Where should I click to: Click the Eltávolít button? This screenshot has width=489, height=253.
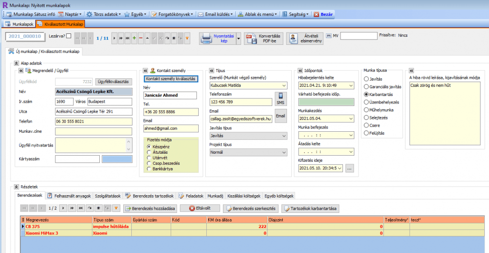[200, 208]
